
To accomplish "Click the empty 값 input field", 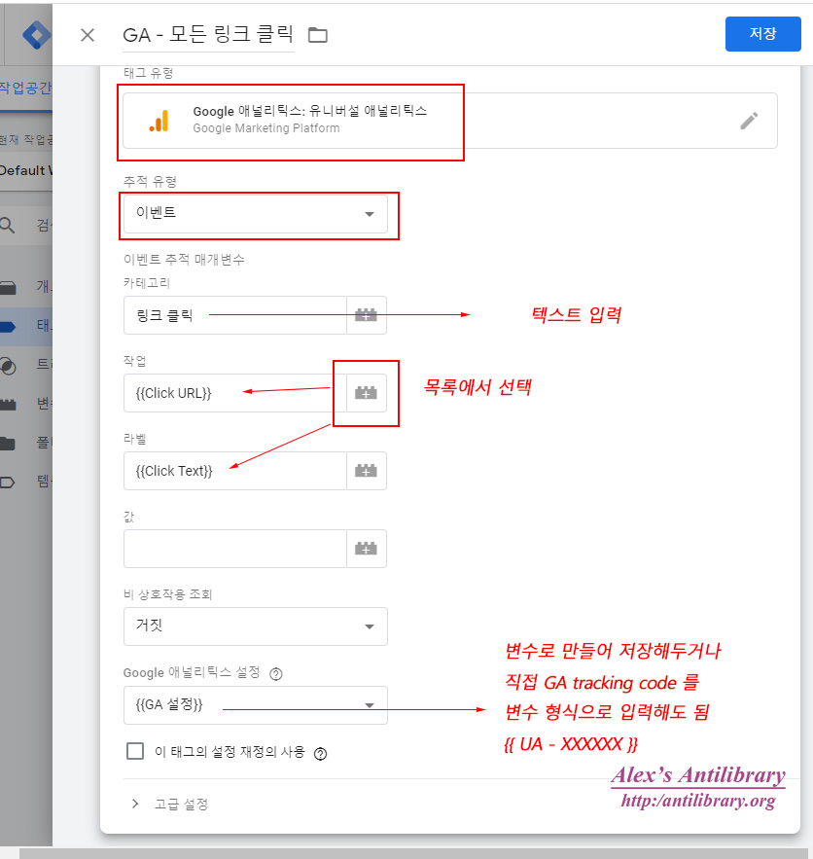I will [235, 549].
